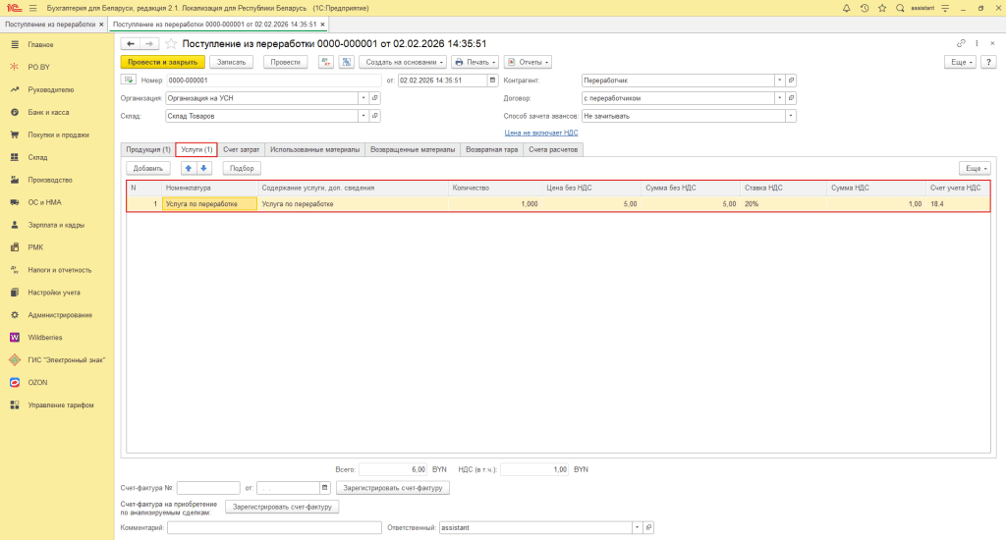Viewport: 1006px width, 540px height.
Task: Click the back navigation arrow
Action: click(130, 44)
